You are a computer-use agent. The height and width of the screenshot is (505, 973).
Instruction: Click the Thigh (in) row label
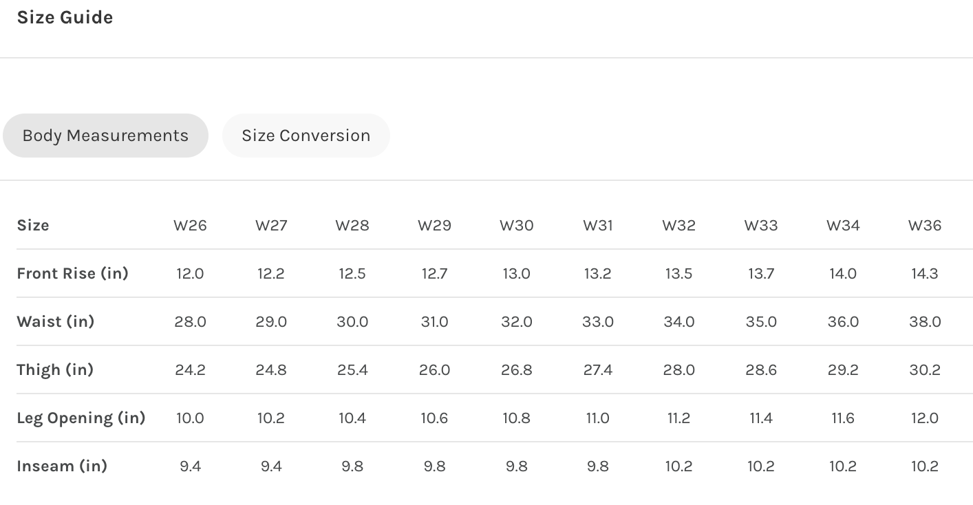54,369
